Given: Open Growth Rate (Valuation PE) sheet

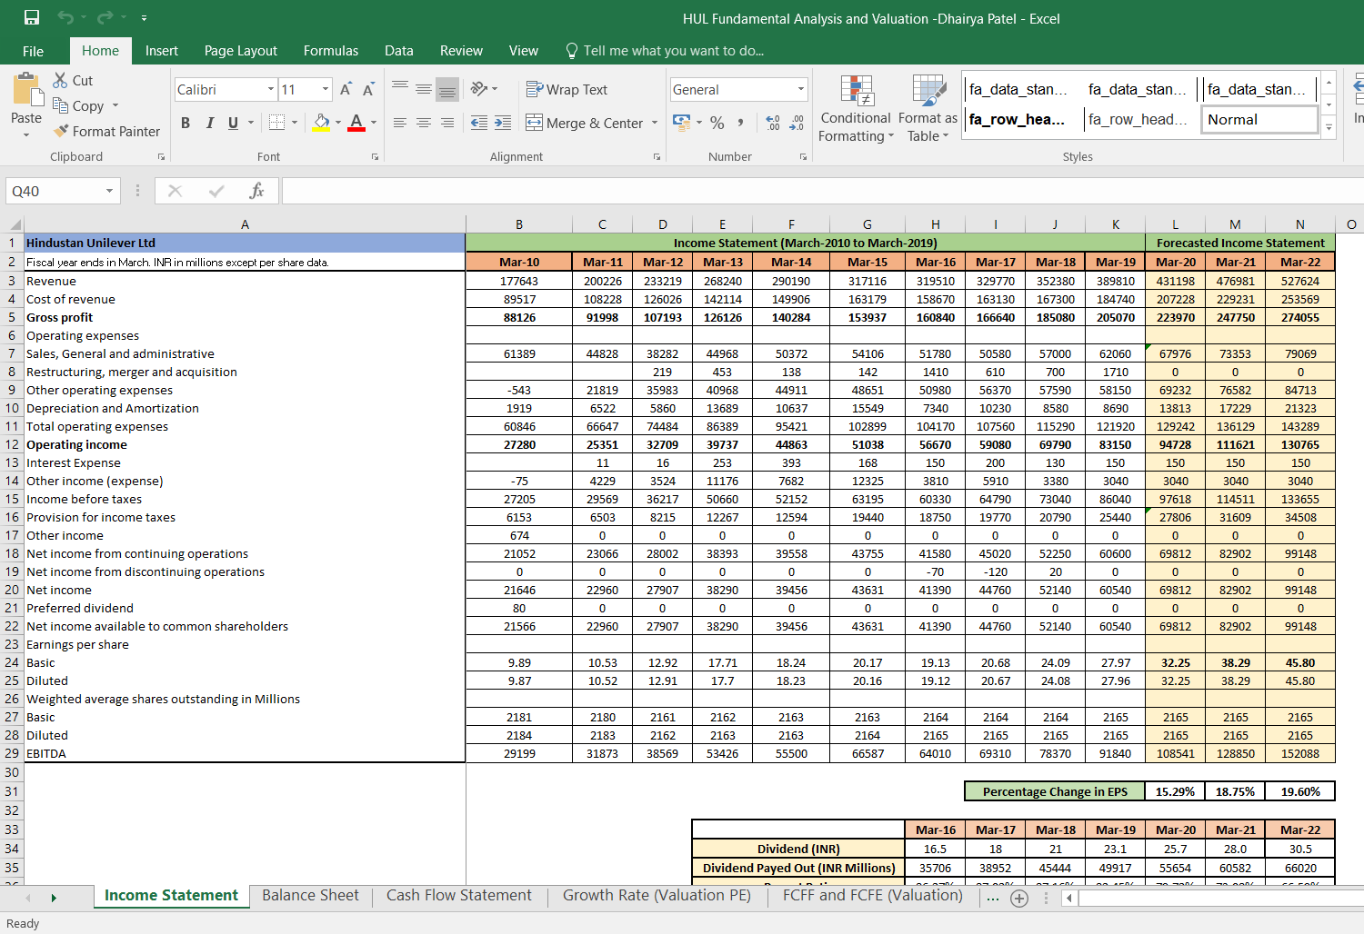Looking at the screenshot, I should pyautogui.click(x=657, y=895).
